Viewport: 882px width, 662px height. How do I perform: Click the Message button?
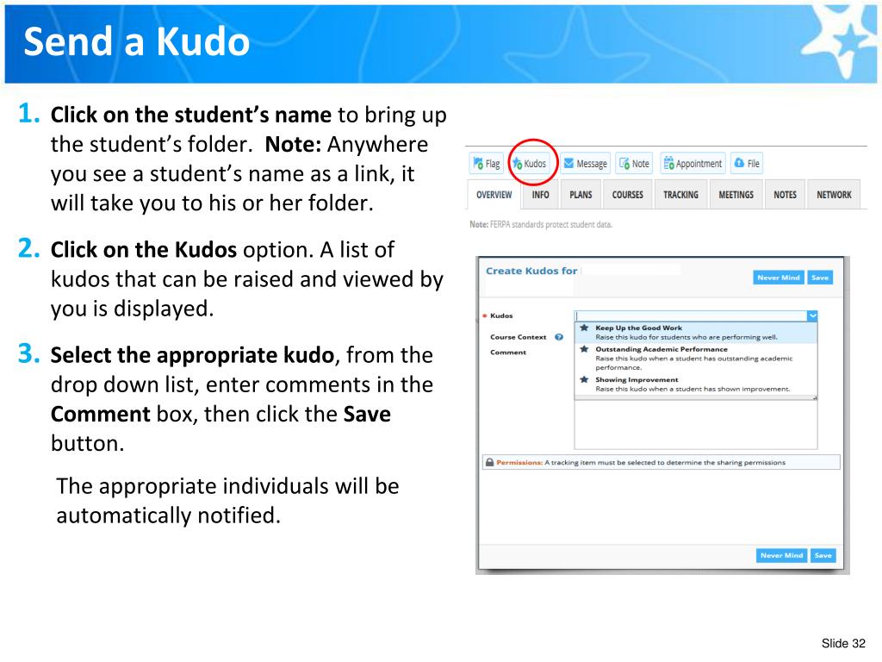coord(586,163)
